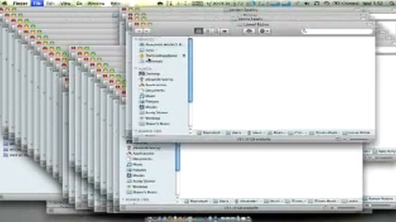Click Macintosh HD in lower back window path bar
The width and height of the screenshot is (396, 222).
(197, 201)
